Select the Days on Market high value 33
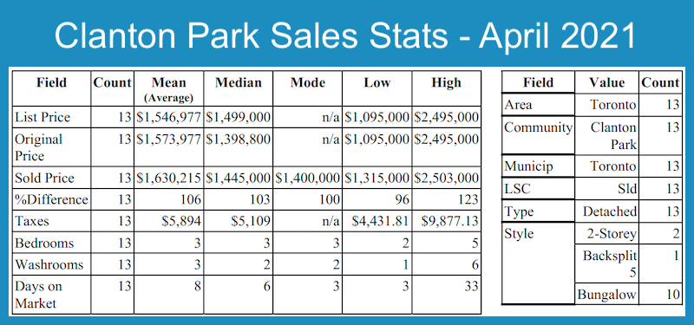Viewport: 694px width, 325px height. [x=470, y=286]
